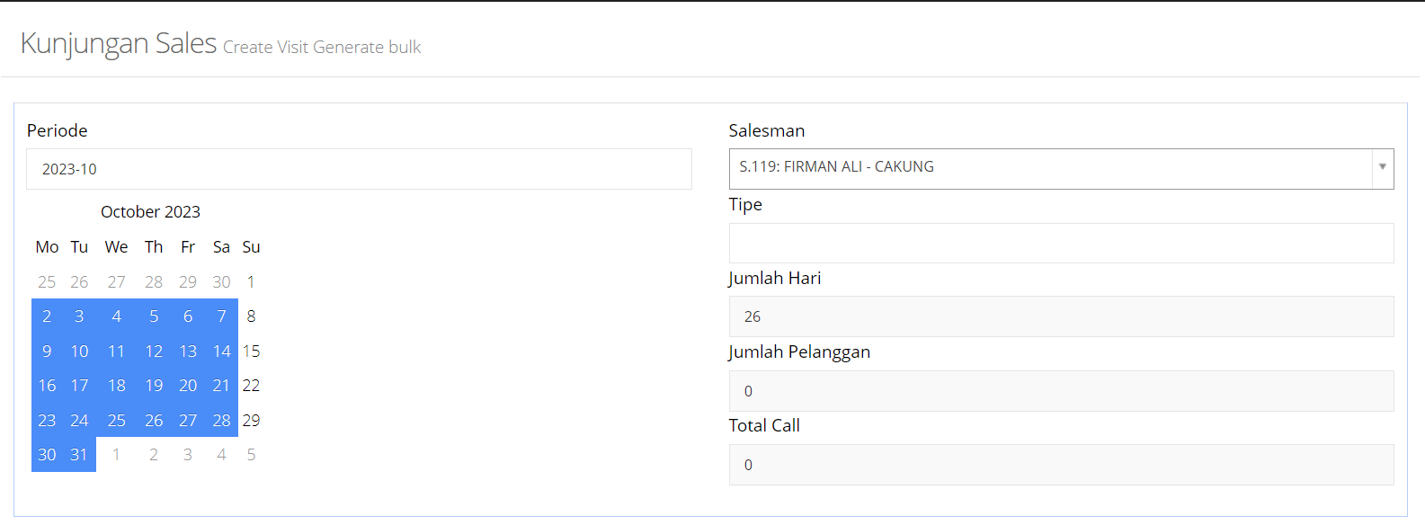Choose October 27 in the calendar
1425x525 pixels.
point(188,421)
